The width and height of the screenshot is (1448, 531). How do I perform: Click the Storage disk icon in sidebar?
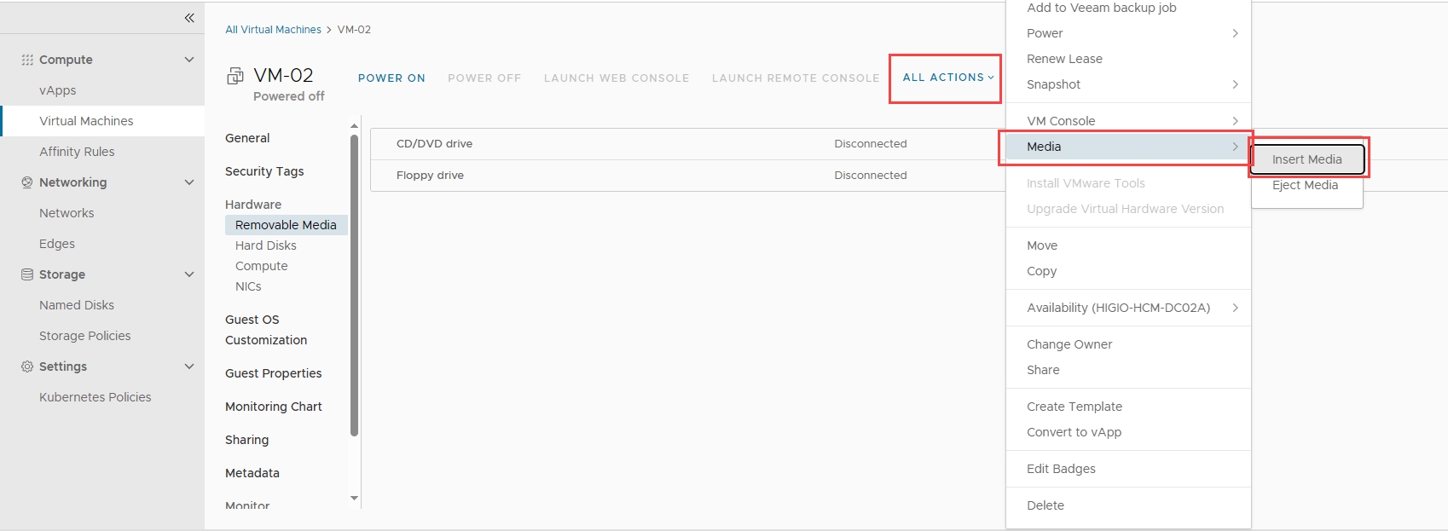pos(27,274)
